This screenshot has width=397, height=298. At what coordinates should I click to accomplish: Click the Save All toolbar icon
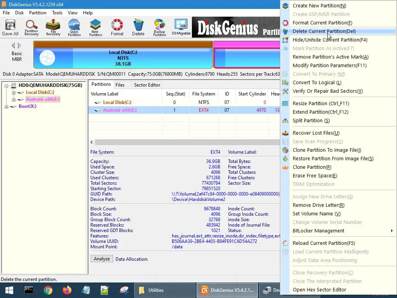point(10,28)
